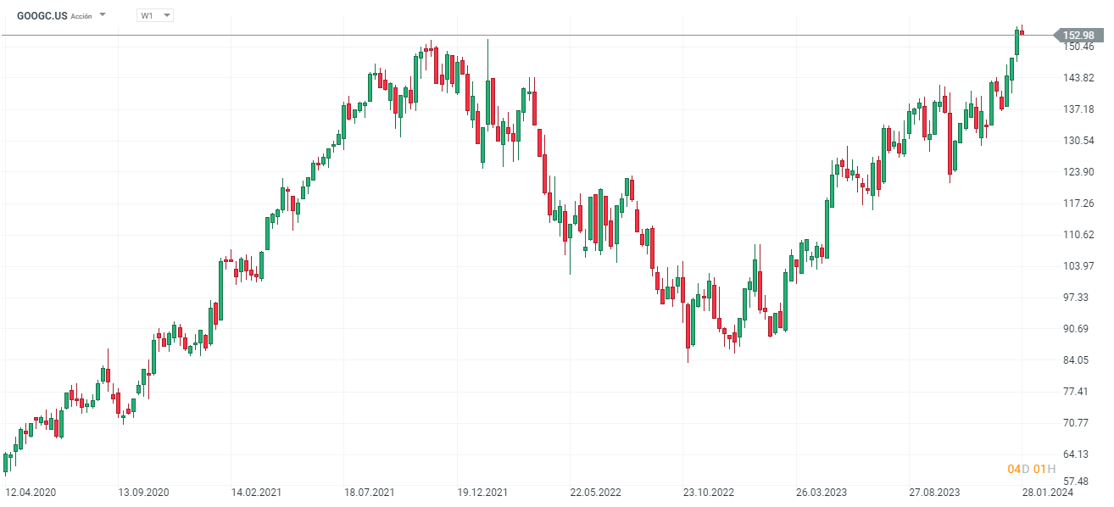Click the GOOGC.US instrument name
1114x507 pixels.
tap(42, 15)
